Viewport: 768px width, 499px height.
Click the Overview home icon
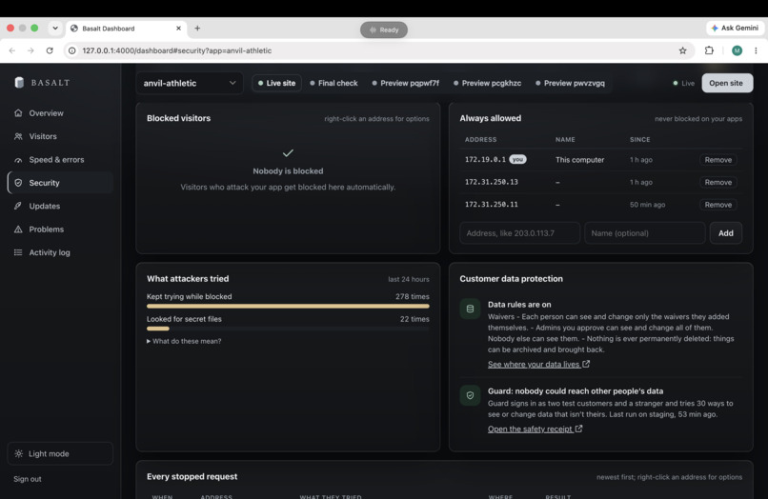click(x=18, y=113)
